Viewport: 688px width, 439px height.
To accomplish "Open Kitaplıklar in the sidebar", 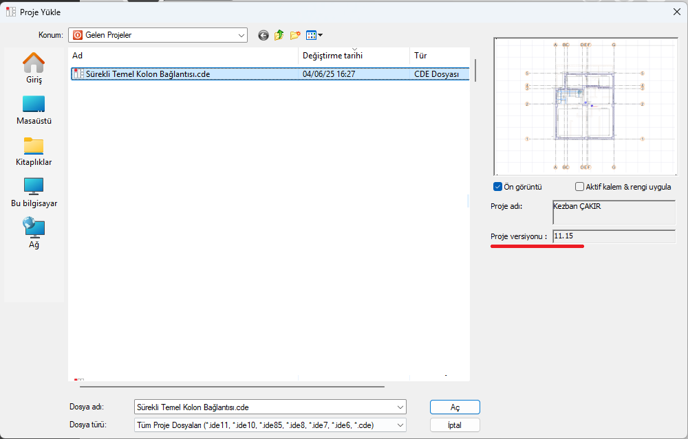I will (34, 152).
